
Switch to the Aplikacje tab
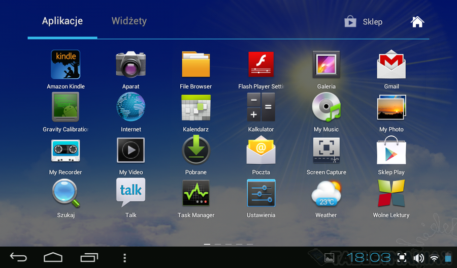click(62, 21)
